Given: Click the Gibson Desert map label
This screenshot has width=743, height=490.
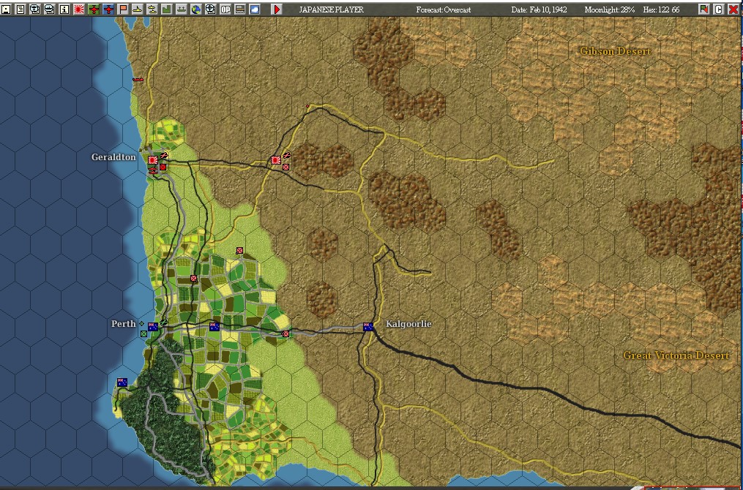Looking at the screenshot, I should coord(616,51).
